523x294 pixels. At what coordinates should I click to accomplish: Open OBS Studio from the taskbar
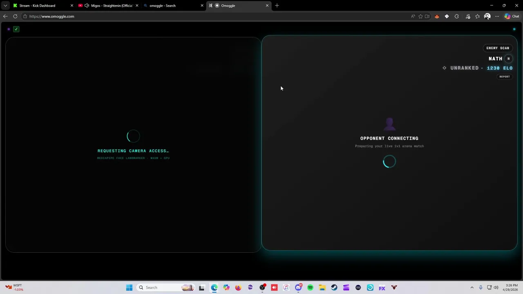(262, 287)
